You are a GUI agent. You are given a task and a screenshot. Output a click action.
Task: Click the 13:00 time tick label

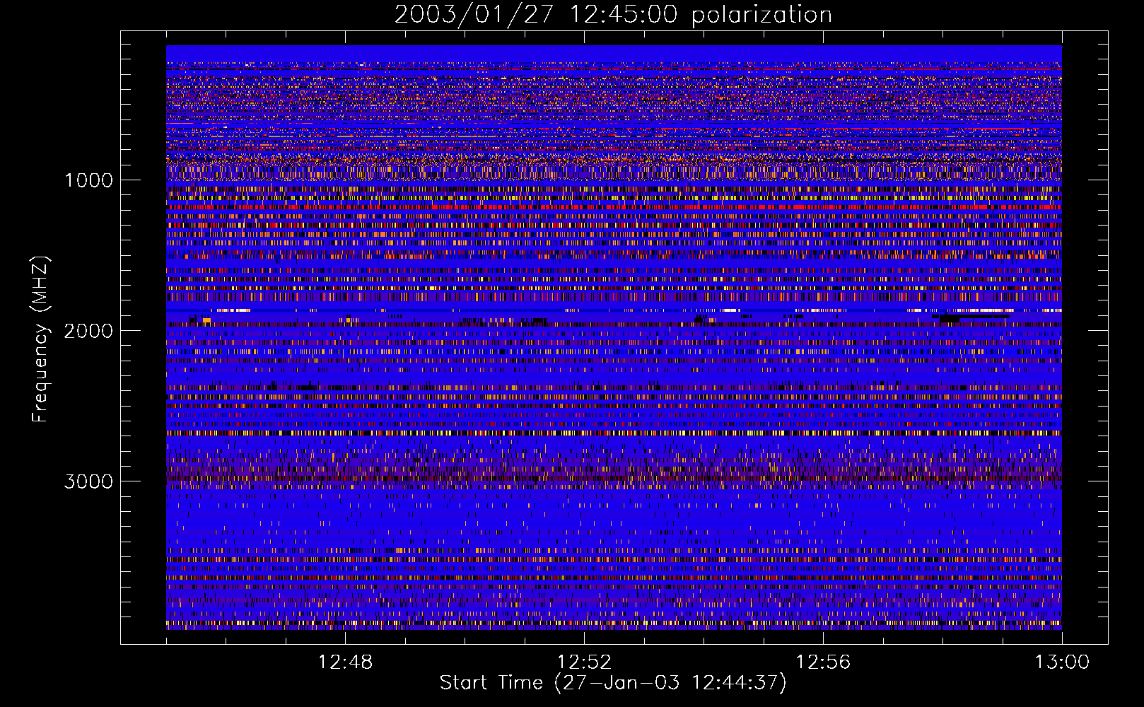[x=1062, y=662]
